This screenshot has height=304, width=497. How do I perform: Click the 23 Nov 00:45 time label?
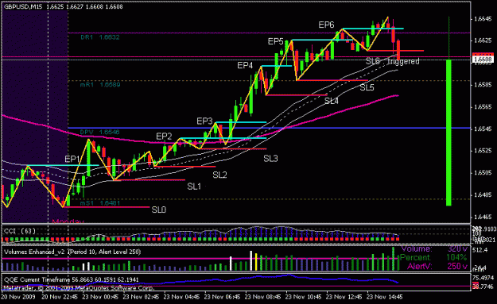[x=100, y=297]
